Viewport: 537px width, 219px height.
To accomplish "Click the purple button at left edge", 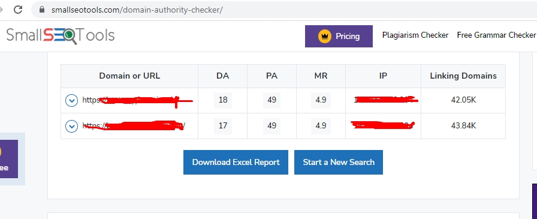I will click(x=9, y=158).
